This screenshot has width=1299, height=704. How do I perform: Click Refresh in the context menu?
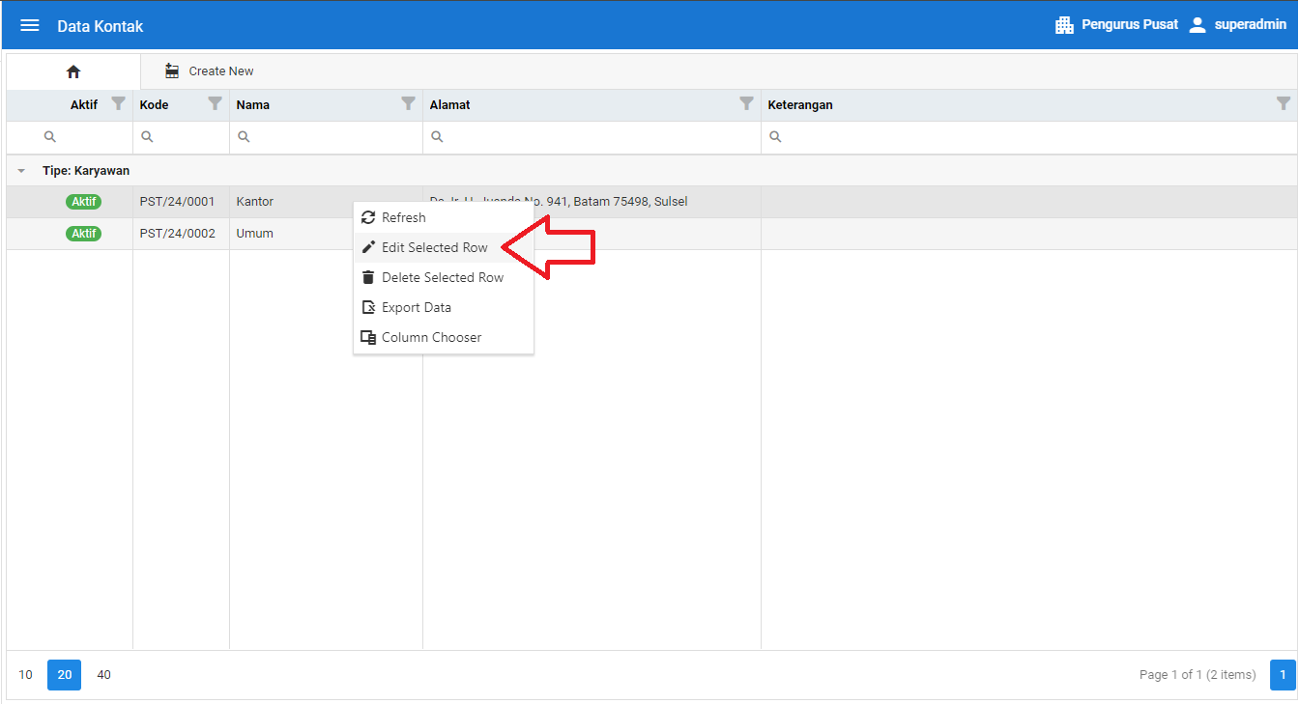coord(403,217)
